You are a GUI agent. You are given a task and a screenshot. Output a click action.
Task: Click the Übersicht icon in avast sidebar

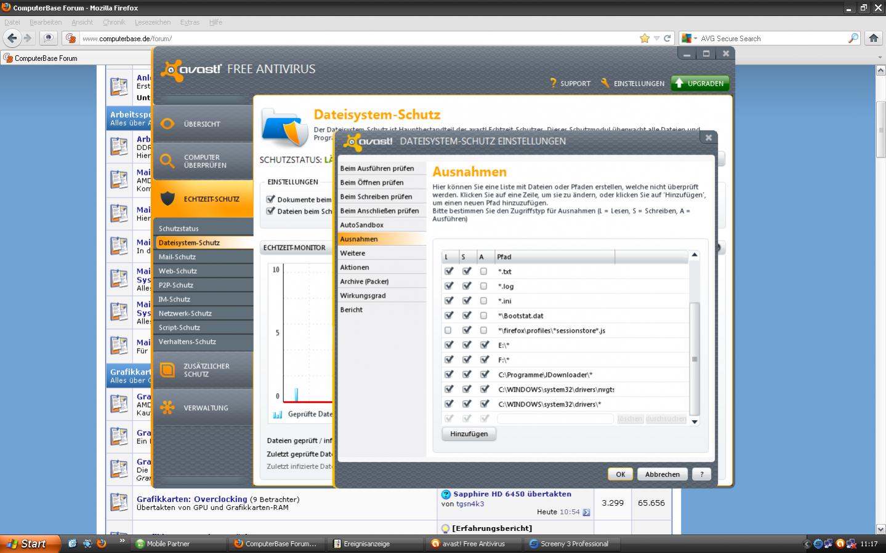tap(167, 124)
